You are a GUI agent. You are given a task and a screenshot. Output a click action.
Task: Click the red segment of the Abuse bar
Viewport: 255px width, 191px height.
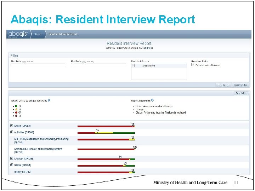105,126
